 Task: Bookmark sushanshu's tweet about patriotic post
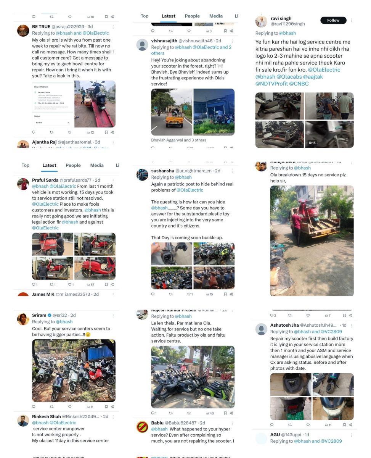(225, 294)
